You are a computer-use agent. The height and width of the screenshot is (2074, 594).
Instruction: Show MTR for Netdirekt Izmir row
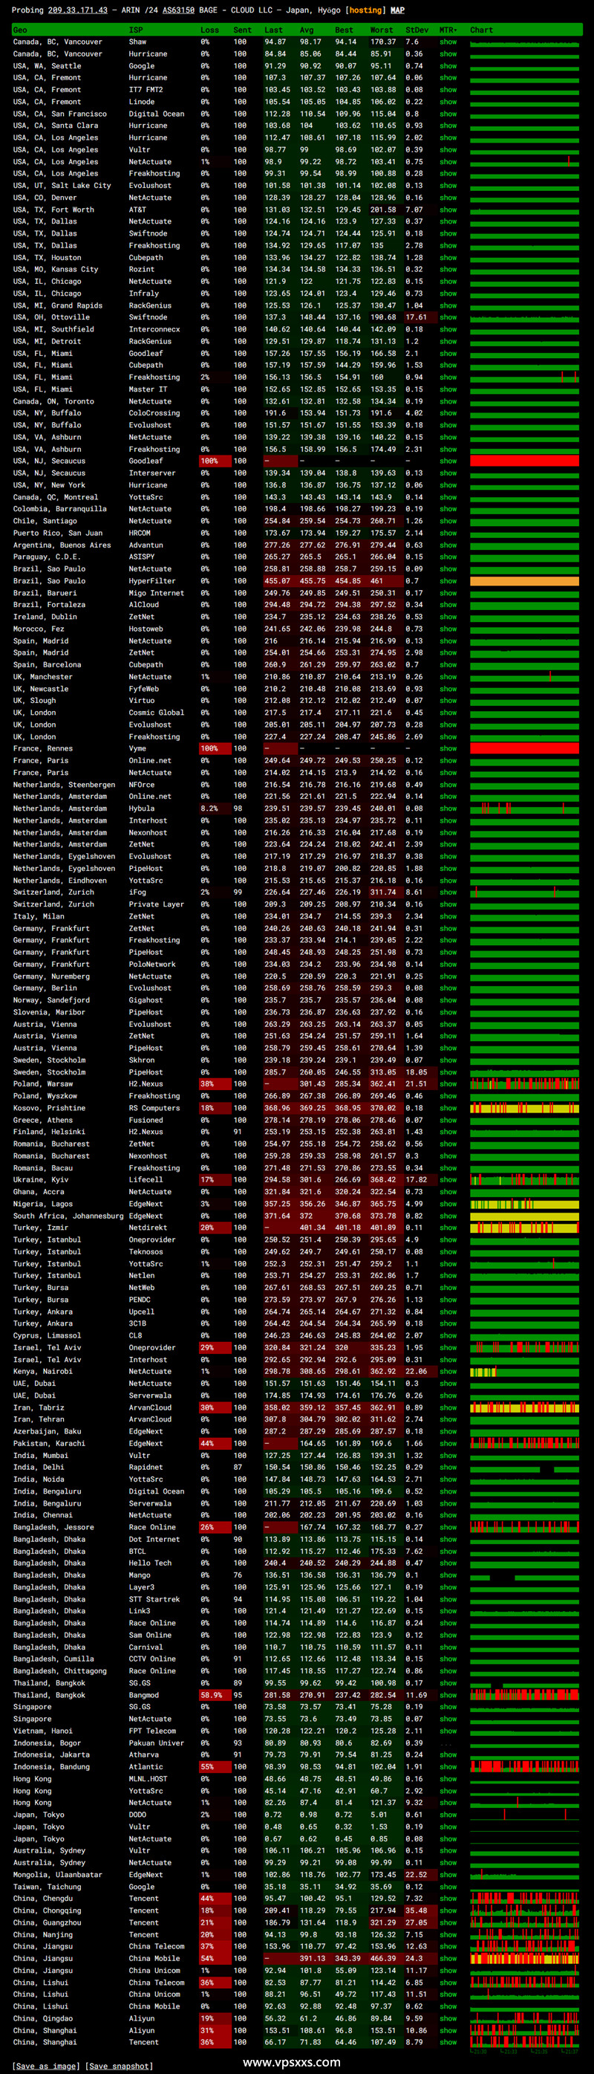[x=448, y=1228]
